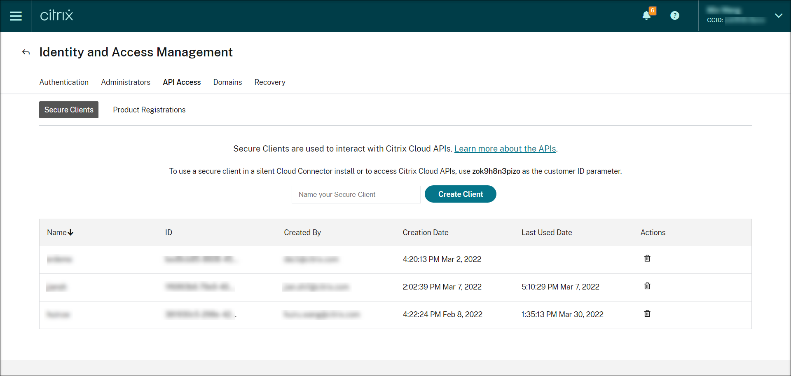Switch to Product Registrations
The width and height of the screenshot is (791, 376).
point(149,110)
